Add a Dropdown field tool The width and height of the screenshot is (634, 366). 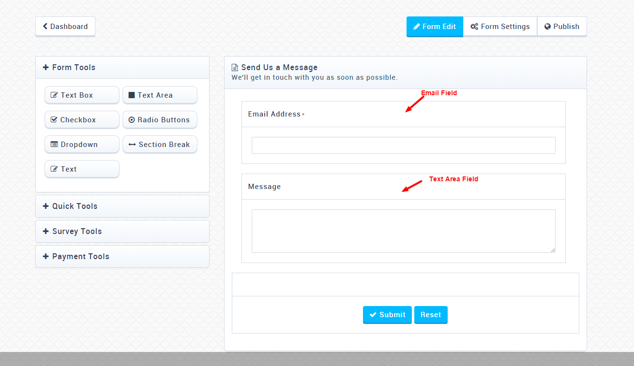coord(82,145)
